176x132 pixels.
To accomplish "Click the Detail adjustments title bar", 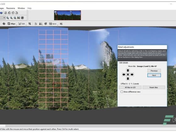I will click(x=142, y=47).
